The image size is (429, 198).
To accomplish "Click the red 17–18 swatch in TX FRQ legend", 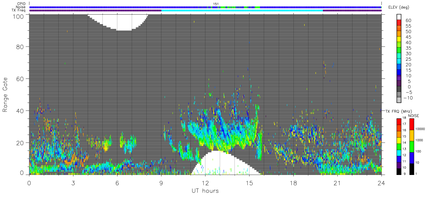I will coord(399,121).
